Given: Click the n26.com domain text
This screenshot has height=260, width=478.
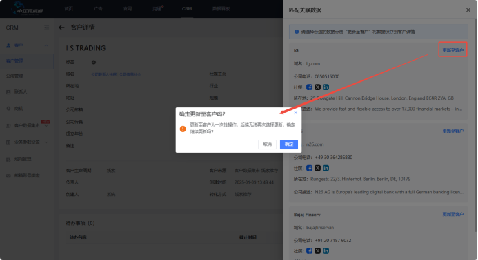Looking at the screenshot, I should point(315,144).
